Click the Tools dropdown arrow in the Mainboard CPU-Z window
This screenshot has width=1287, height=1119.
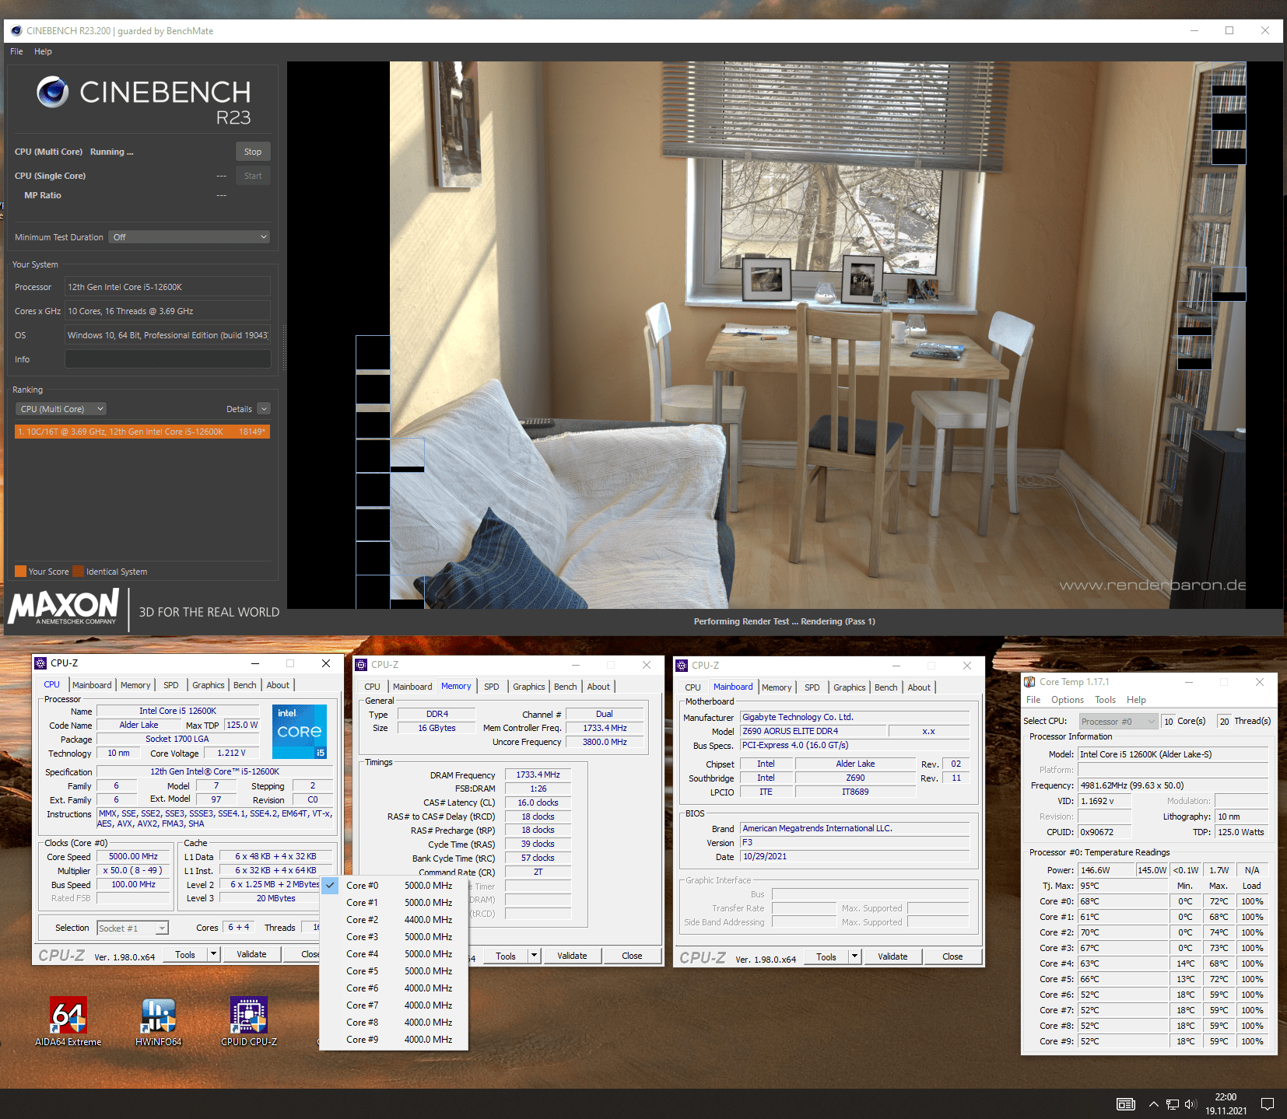point(854,956)
